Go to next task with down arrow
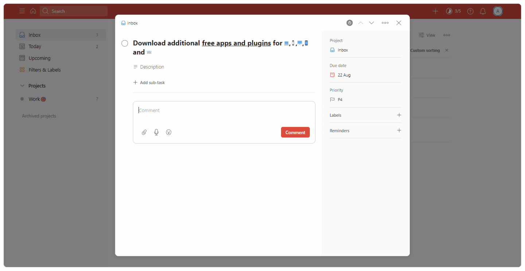This screenshot has height=271, width=525. (372, 23)
